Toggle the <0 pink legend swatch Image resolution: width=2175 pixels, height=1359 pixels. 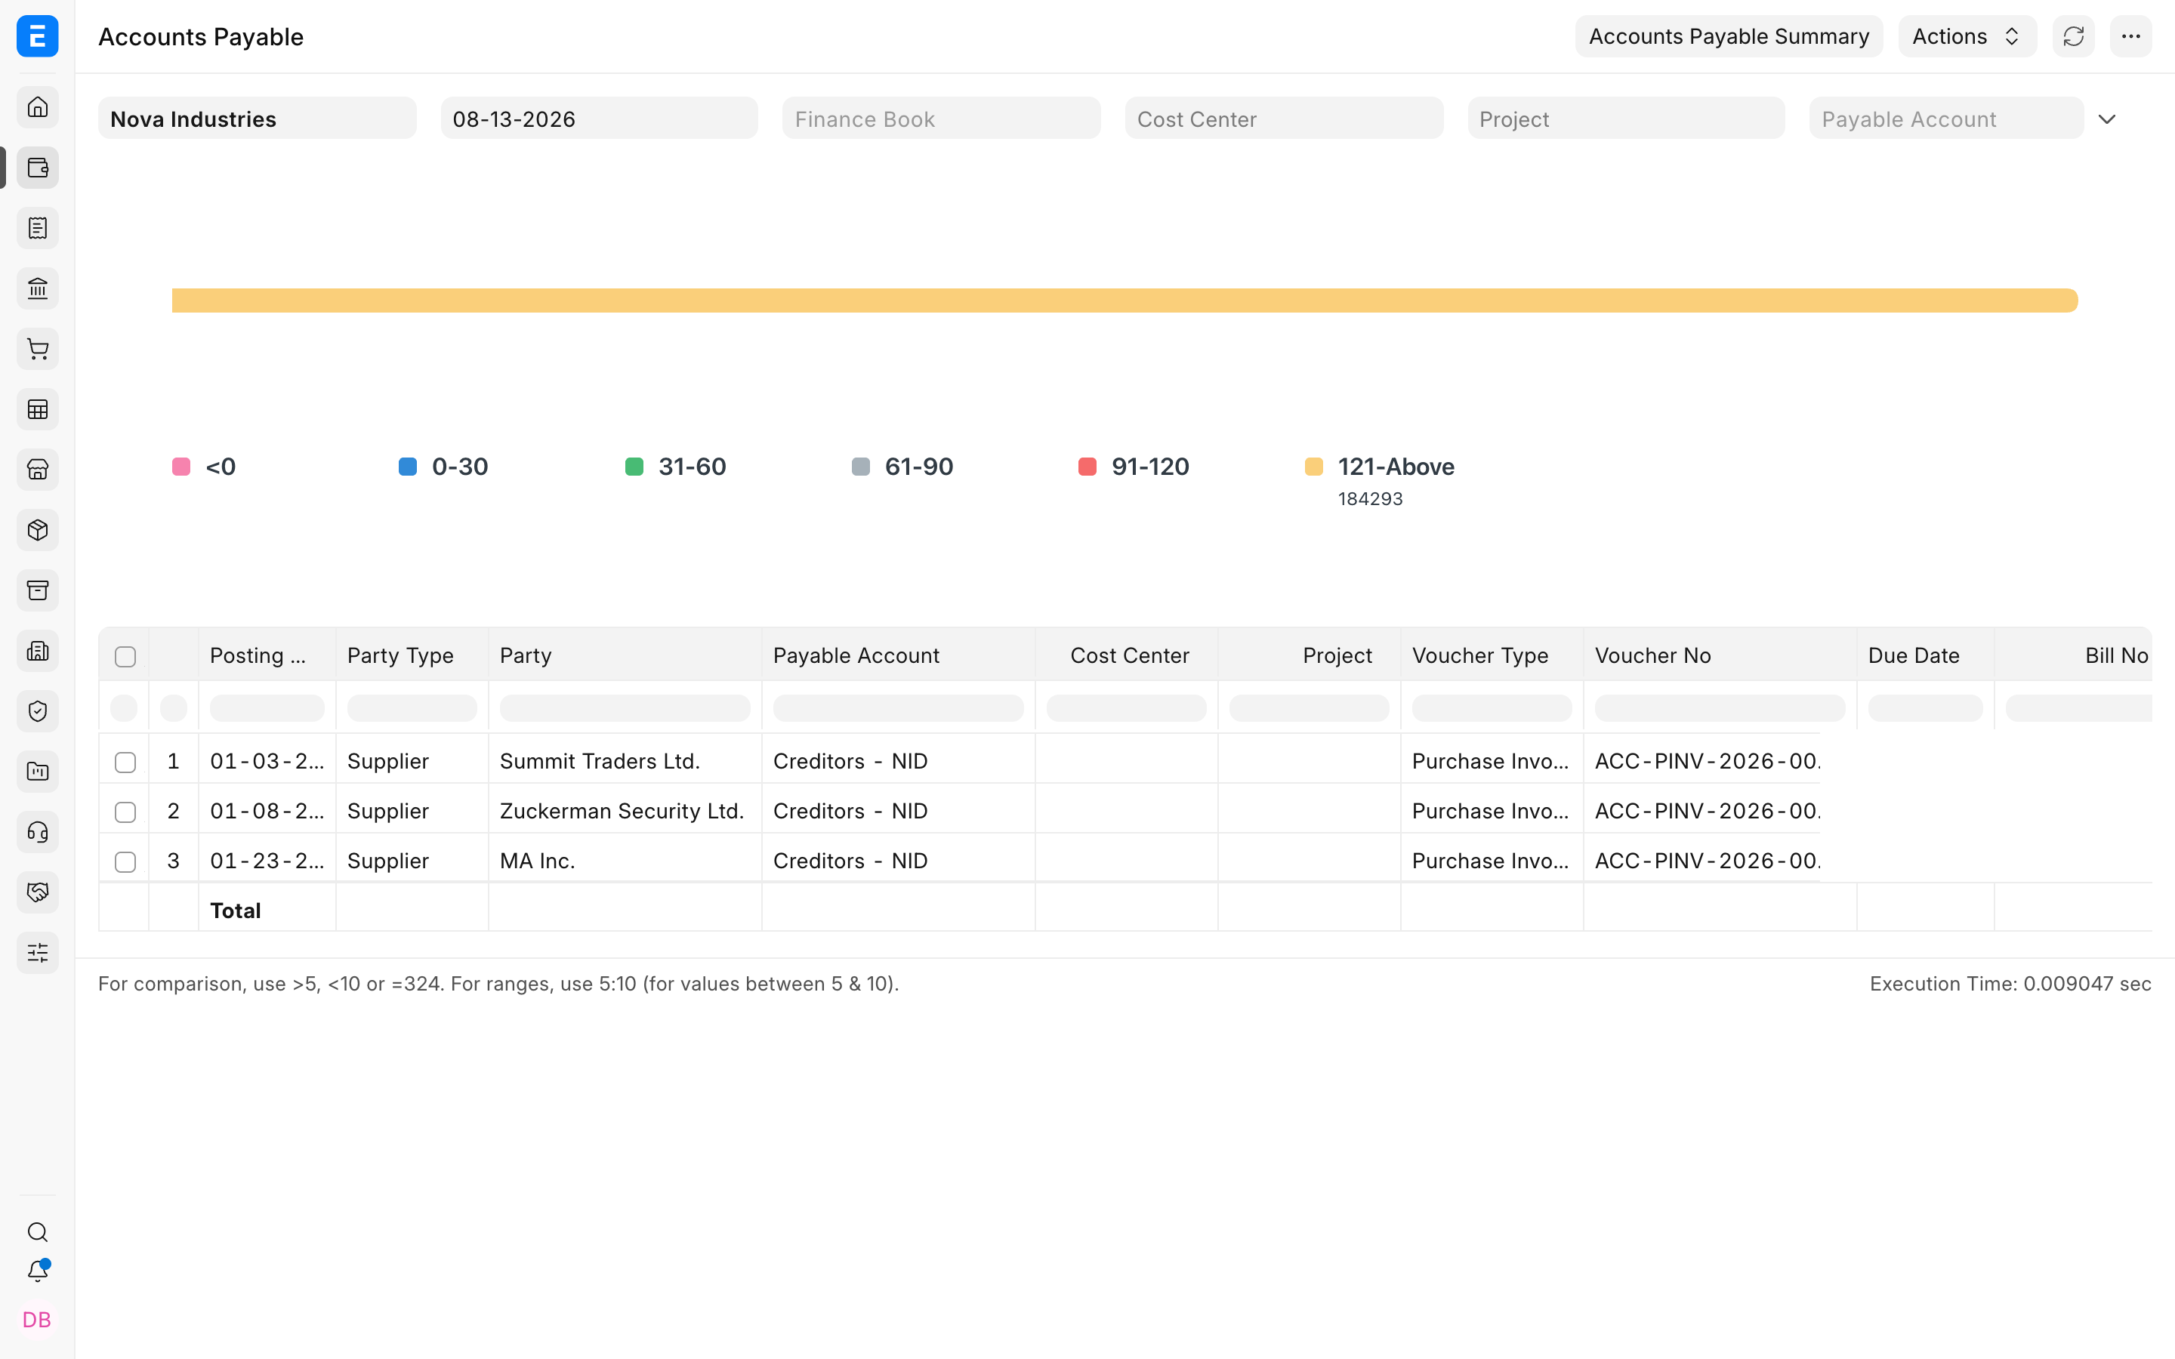pyautogui.click(x=180, y=467)
